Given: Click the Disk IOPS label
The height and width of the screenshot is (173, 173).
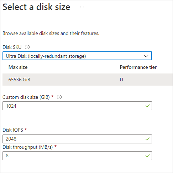Looking at the screenshot, I should pos(13,130).
